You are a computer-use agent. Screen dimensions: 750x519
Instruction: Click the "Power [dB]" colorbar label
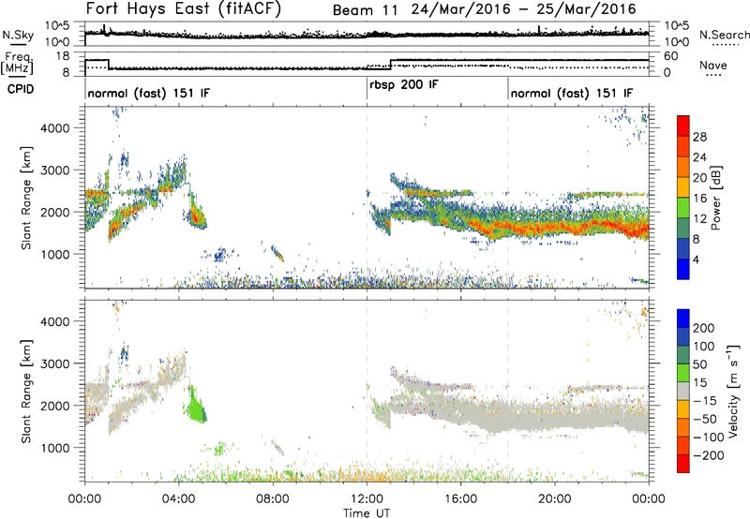click(x=716, y=198)
